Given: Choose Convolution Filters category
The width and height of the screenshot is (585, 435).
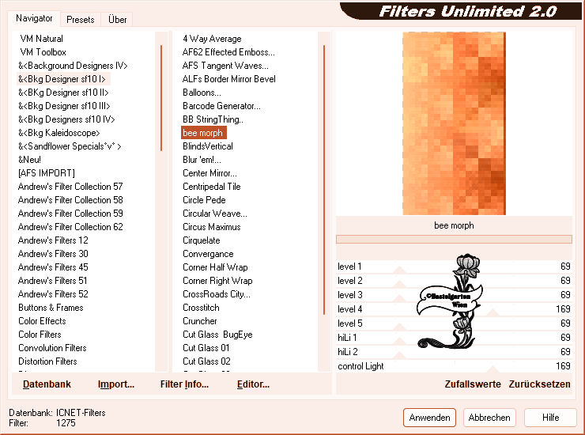Looking at the screenshot, I should click(x=52, y=348).
